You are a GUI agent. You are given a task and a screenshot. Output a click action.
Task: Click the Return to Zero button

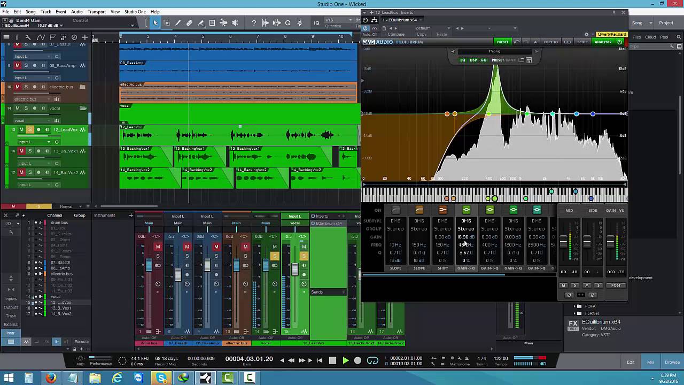point(320,360)
